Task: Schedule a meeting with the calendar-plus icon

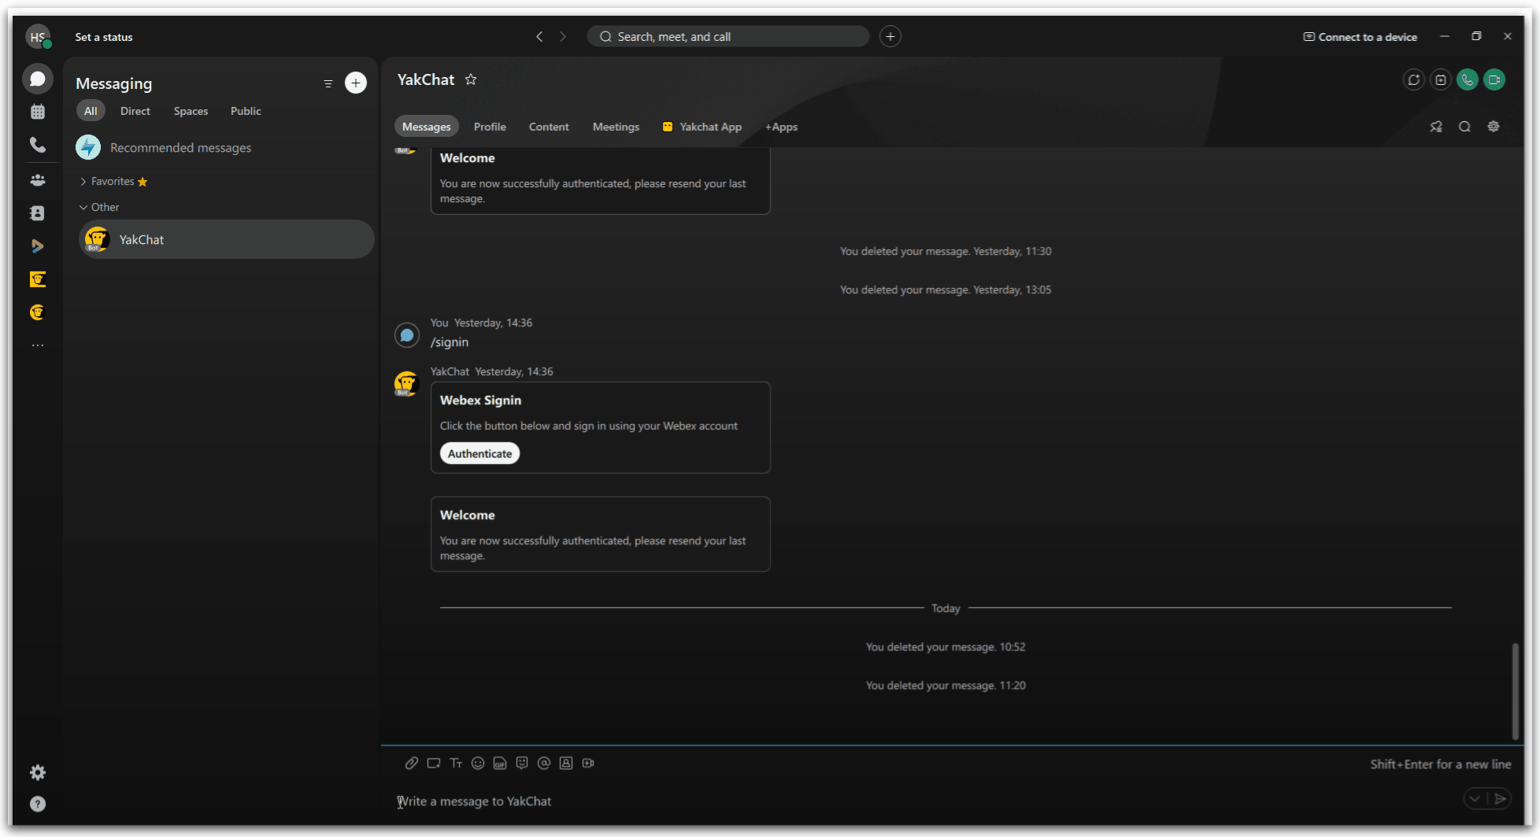Action: (1440, 79)
